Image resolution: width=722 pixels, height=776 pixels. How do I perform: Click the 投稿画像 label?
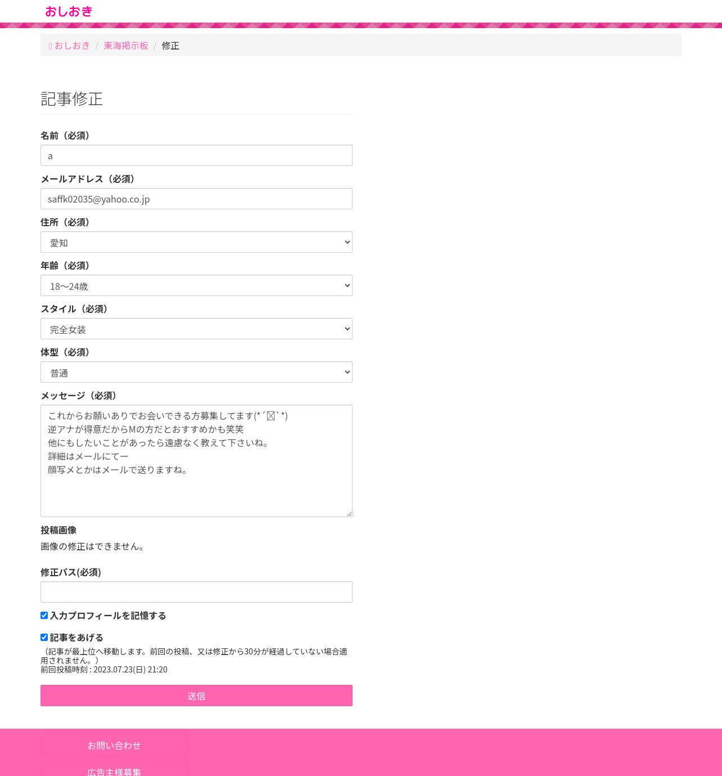(x=58, y=530)
